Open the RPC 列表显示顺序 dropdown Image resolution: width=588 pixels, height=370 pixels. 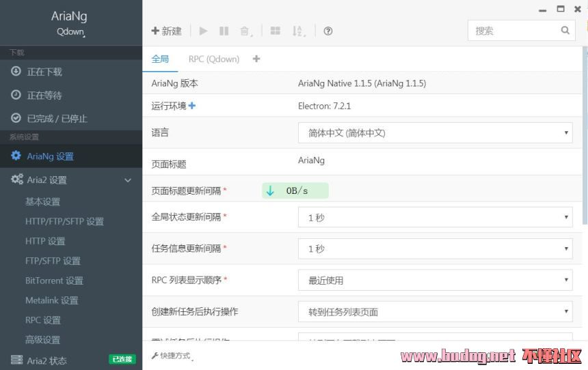pyautogui.click(x=435, y=280)
